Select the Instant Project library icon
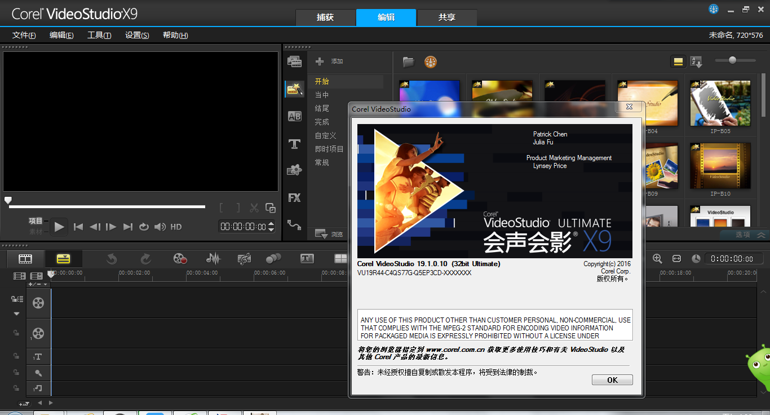The image size is (770, 415). [294, 89]
